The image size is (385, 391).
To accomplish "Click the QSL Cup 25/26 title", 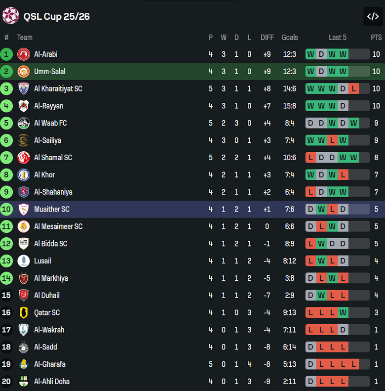I will pyautogui.click(x=56, y=16).
